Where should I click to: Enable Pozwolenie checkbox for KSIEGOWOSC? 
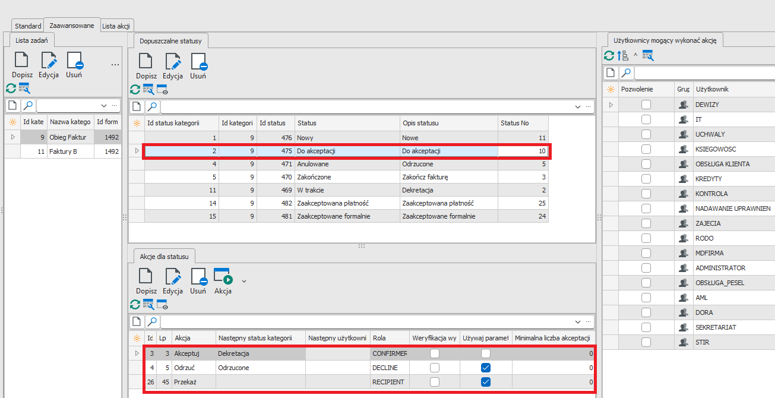pos(646,149)
